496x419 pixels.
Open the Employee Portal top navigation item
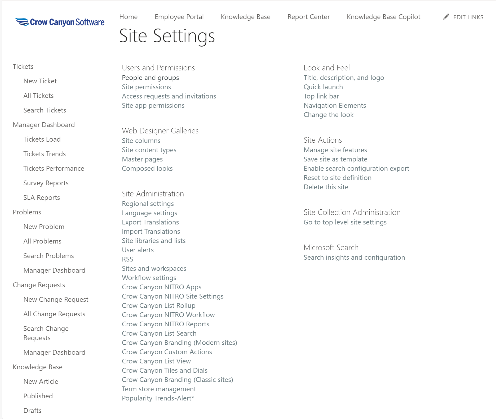point(179,17)
